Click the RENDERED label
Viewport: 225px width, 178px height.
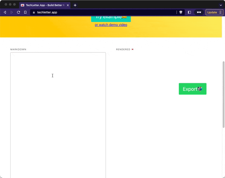(x=123, y=49)
